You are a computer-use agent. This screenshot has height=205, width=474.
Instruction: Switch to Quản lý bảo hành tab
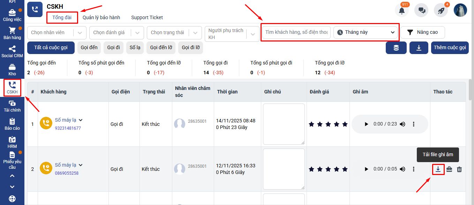coord(101,17)
